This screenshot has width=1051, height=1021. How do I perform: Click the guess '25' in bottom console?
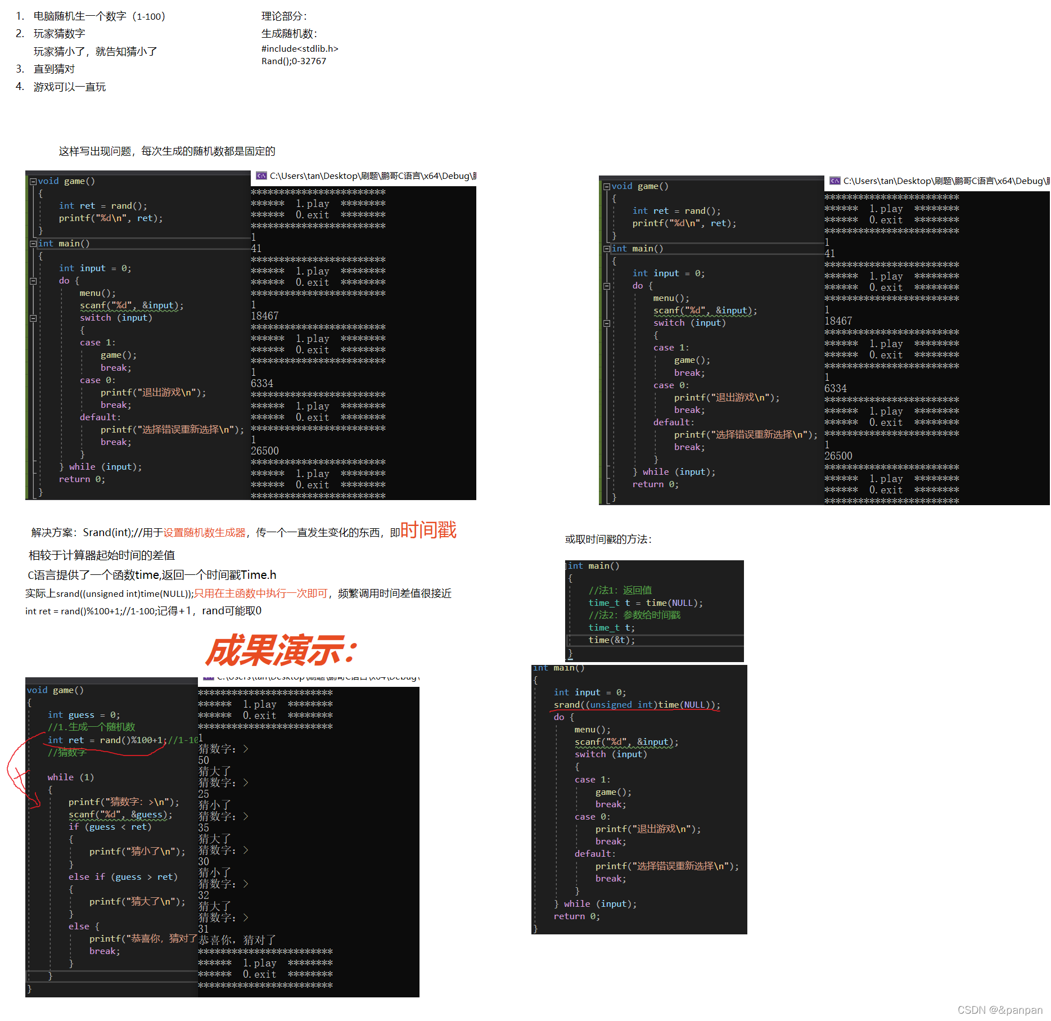tap(204, 794)
